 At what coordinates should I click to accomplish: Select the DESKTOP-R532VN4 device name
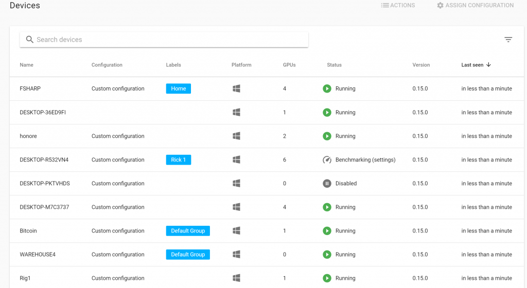(44, 160)
